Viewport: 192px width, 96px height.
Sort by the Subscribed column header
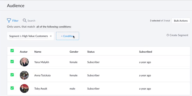145,52
